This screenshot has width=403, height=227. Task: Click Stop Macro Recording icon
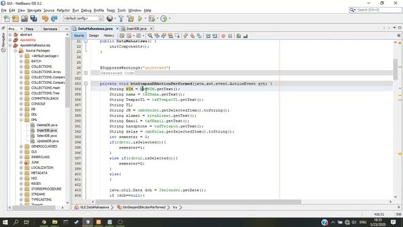[x=230, y=36]
